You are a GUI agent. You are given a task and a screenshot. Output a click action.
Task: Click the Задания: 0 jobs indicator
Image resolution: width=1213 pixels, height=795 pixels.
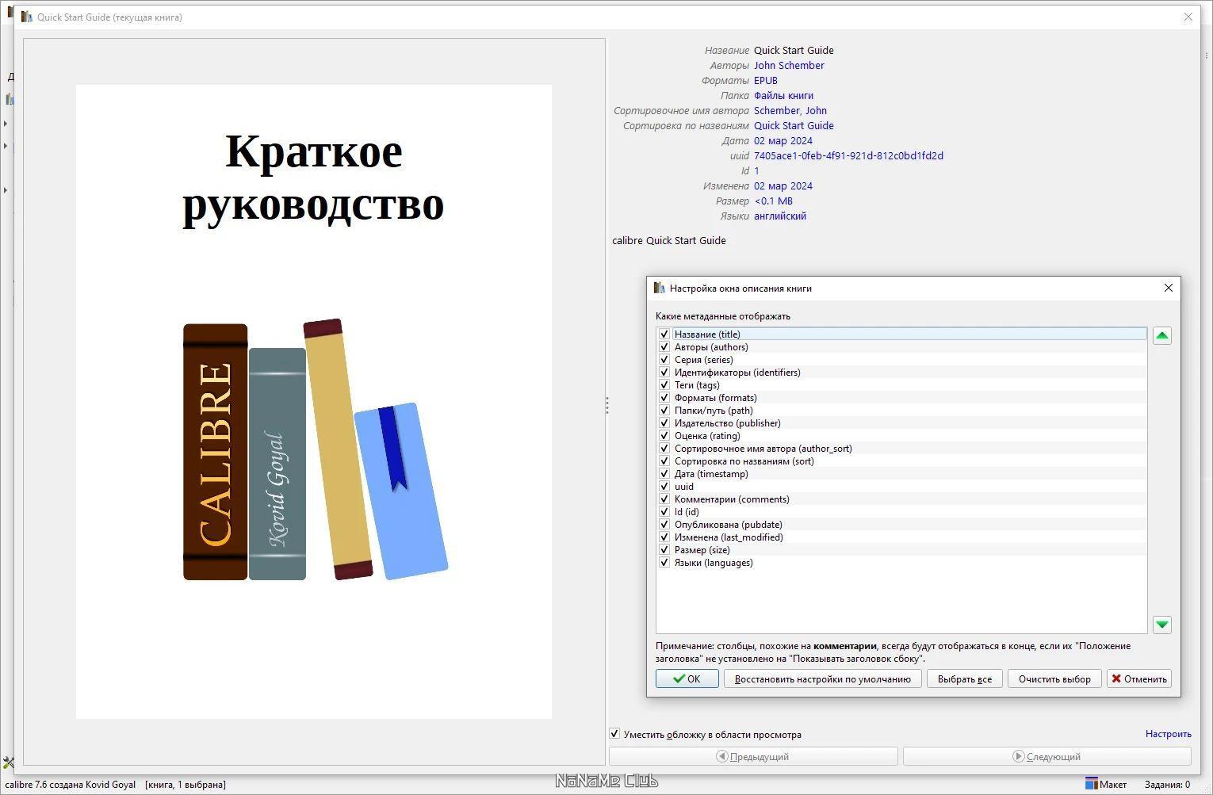tap(1167, 784)
